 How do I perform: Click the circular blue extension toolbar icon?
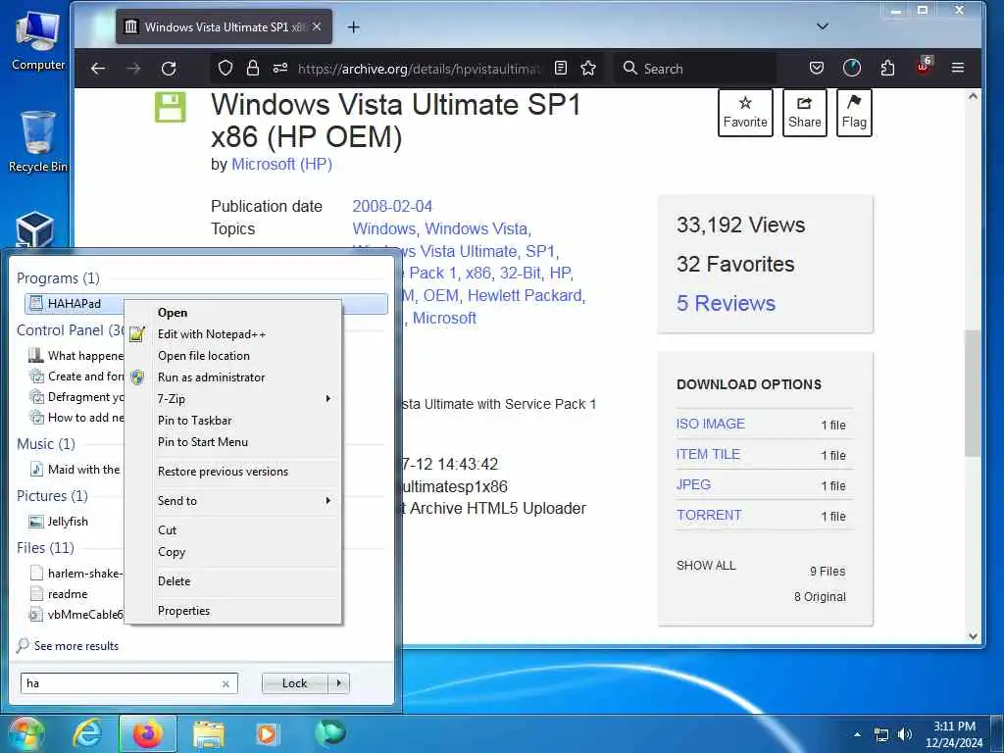tap(852, 68)
